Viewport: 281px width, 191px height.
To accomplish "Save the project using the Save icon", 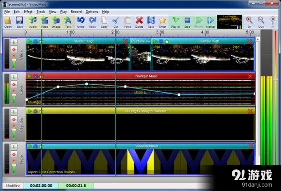I will tap(20, 22).
